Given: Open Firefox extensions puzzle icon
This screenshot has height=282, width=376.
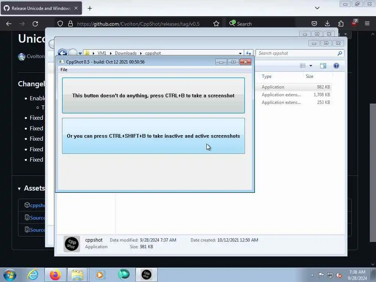Looking at the screenshot, I should click(x=341, y=23).
